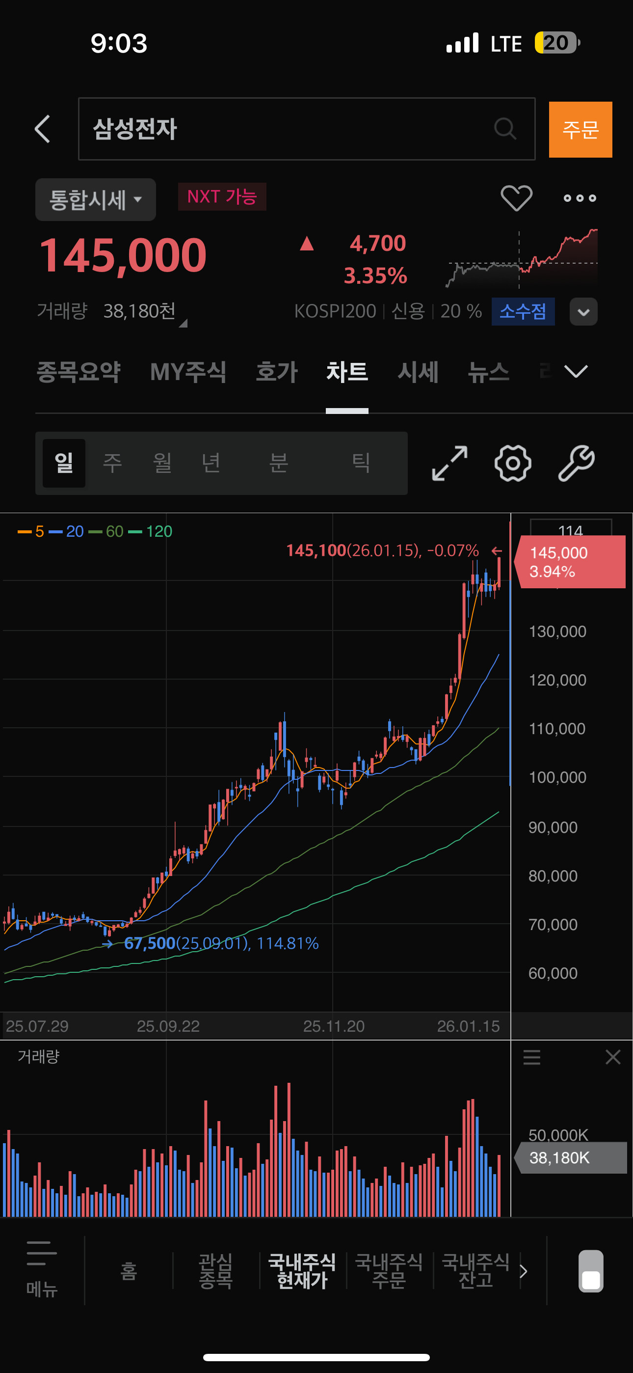Tap the 100,000 price axis label
This screenshot has width=633, height=1373.
coord(557,778)
